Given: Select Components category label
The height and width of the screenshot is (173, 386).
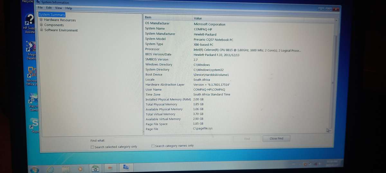Looking at the screenshot, I should pyautogui.click(x=54, y=25).
